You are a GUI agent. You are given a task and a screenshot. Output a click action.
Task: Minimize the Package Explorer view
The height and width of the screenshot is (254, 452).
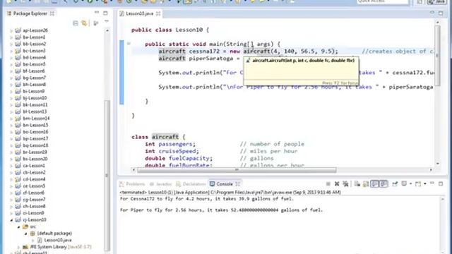97,13
